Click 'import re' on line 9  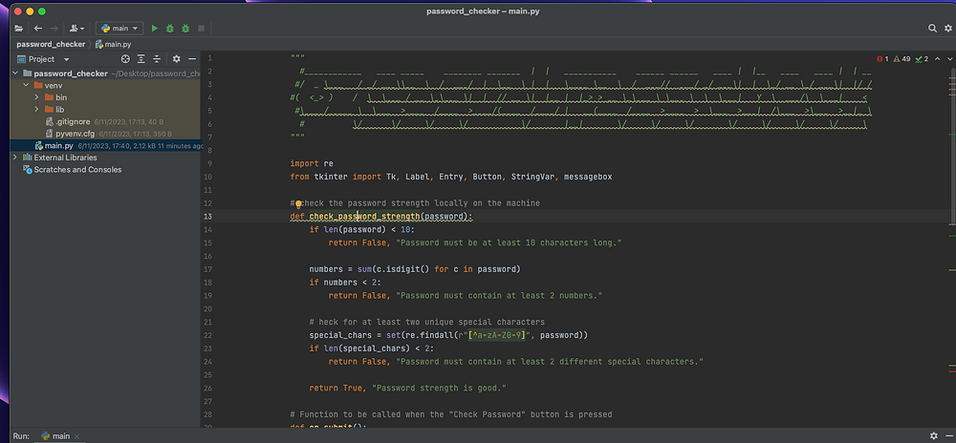tap(312, 163)
